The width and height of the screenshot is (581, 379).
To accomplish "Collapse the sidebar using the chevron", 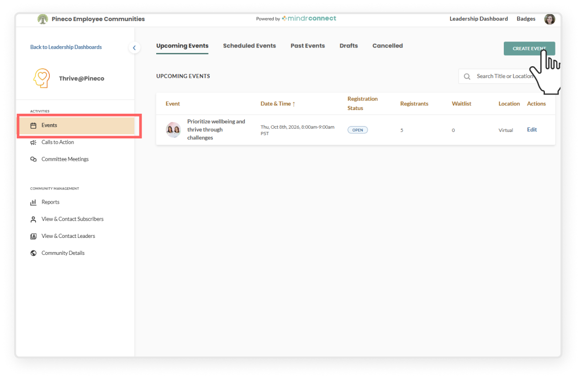I will click(x=134, y=47).
